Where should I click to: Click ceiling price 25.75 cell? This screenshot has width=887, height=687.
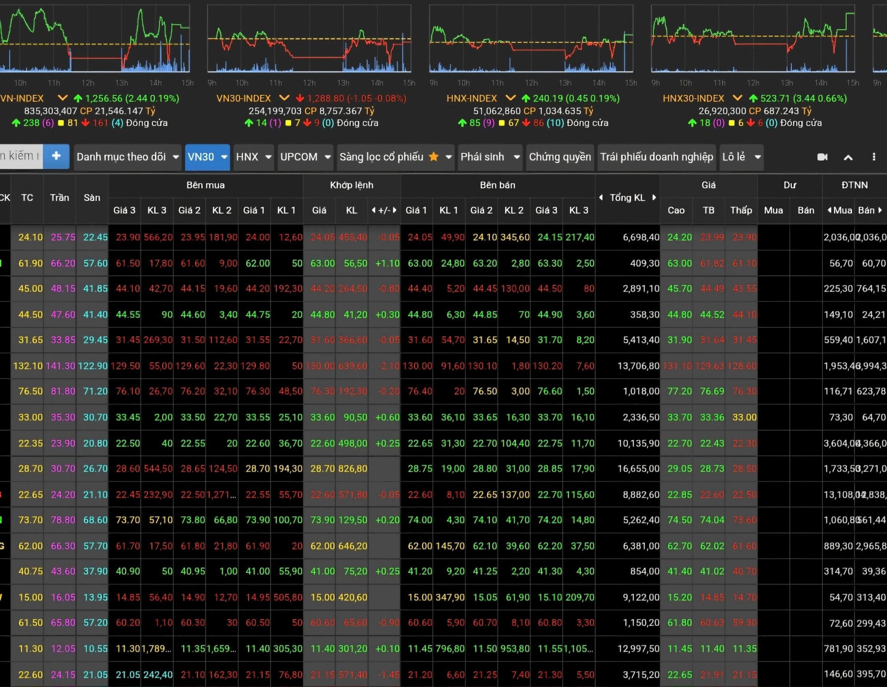coord(63,237)
